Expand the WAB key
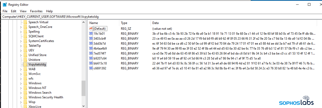 (21, 69)
